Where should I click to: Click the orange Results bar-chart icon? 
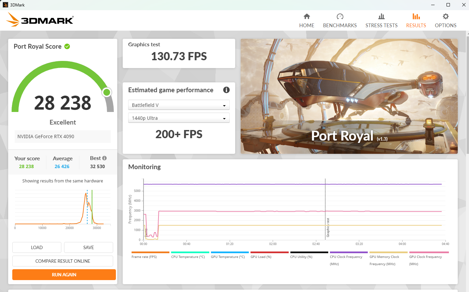(x=416, y=16)
